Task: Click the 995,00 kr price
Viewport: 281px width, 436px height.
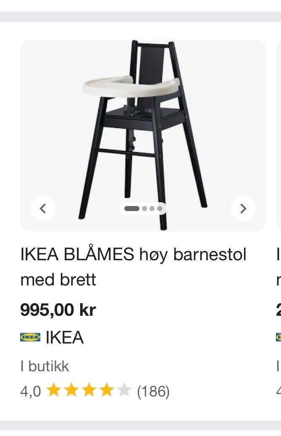Action: tap(58, 309)
